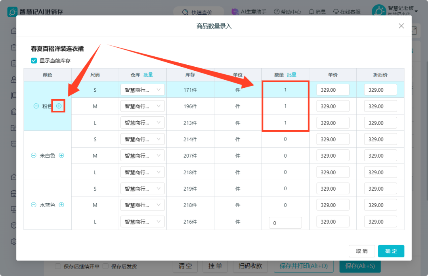Check the 保存后继续开单 checkbox
Screen dimensions: 428x276
pos(58,266)
